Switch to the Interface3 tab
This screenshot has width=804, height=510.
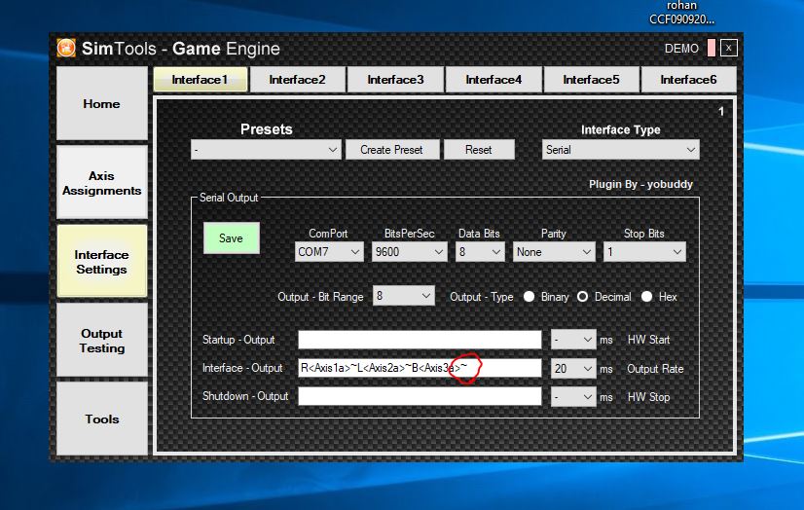(395, 80)
